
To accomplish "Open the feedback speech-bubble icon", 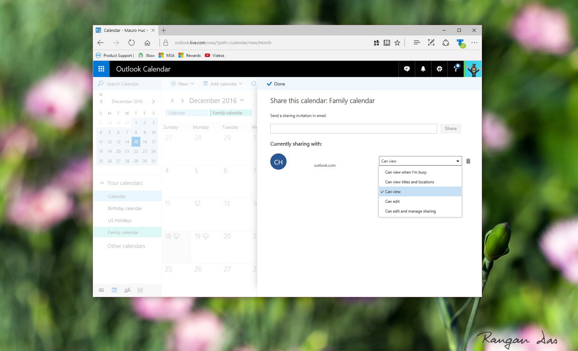I will [407, 69].
